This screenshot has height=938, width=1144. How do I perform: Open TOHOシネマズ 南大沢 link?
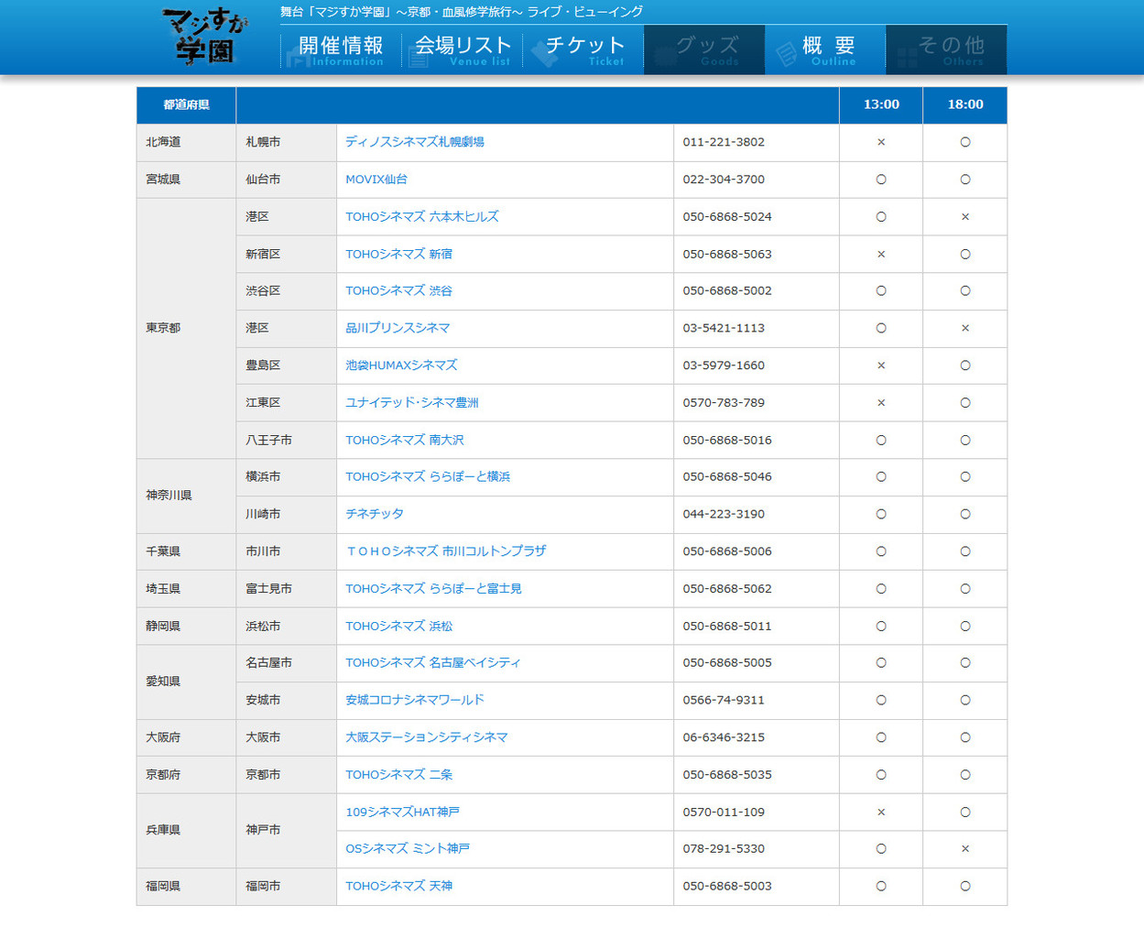coord(405,440)
